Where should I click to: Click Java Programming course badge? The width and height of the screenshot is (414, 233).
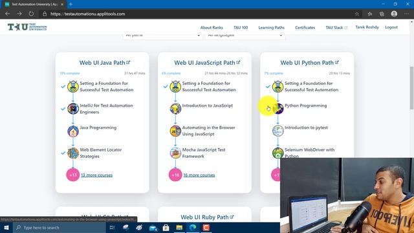tap(73, 131)
